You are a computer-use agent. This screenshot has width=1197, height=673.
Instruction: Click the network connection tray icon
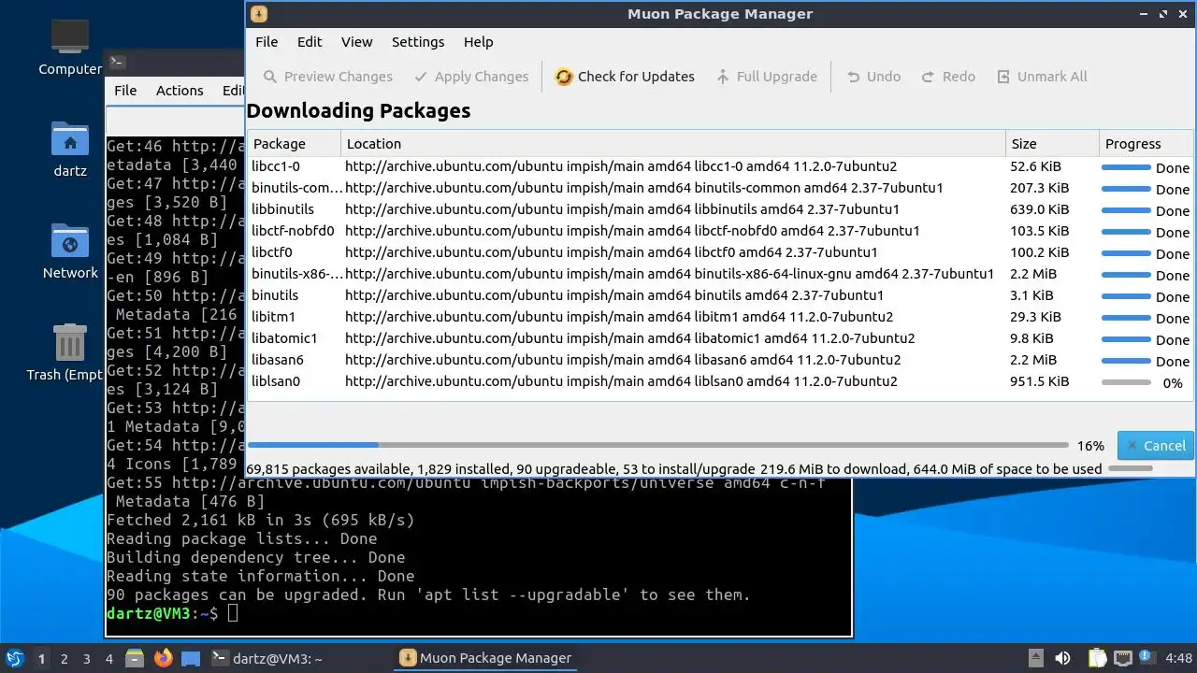tap(1123, 658)
